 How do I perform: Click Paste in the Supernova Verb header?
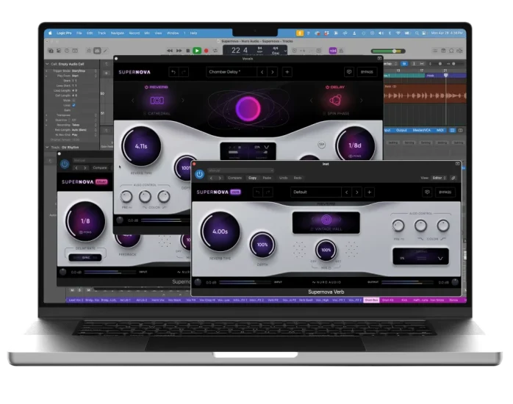click(x=267, y=178)
